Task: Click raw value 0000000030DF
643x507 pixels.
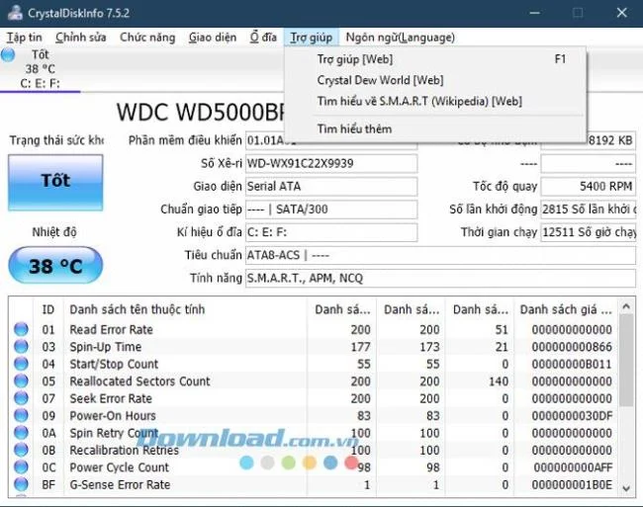Action: click(572, 415)
